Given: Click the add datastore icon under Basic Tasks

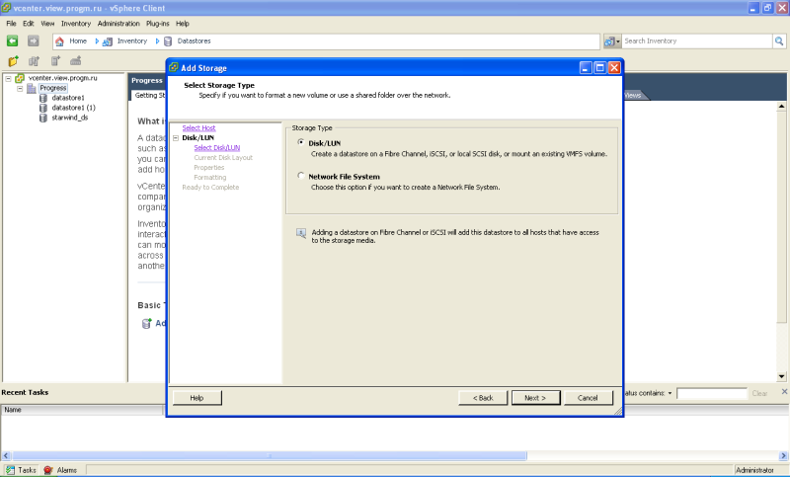Looking at the screenshot, I should (x=146, y=323).
